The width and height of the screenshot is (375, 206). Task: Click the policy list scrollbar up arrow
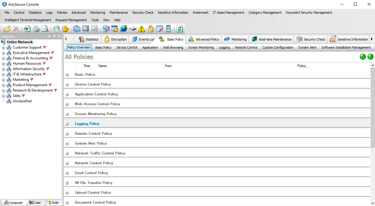point(373,65)
